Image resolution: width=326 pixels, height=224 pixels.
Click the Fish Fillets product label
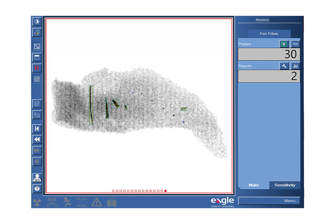tap(269, 34)
